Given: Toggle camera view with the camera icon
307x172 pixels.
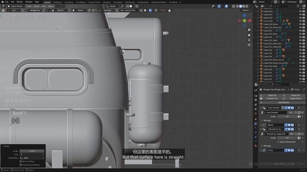Looking at the screenshot, I should pyautogui.click(x=249, y=40).
